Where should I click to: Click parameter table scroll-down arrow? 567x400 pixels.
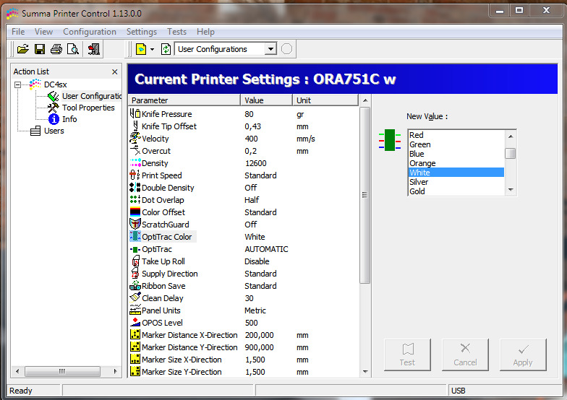tap(365, 372)
